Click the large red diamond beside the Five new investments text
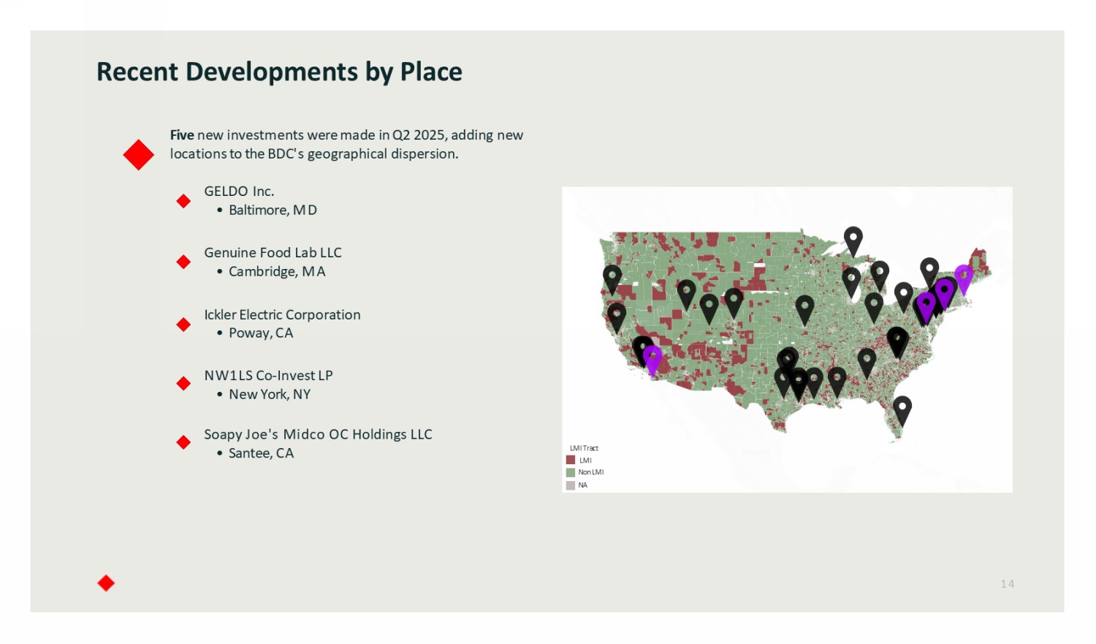 tap(138, 154)
